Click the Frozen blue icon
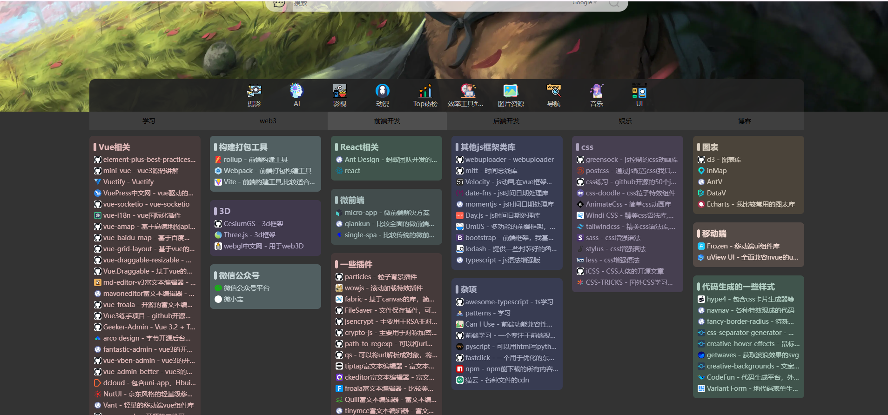Image resolution: width=888 pixels, height=415 pixels. [x=701, y=246]
